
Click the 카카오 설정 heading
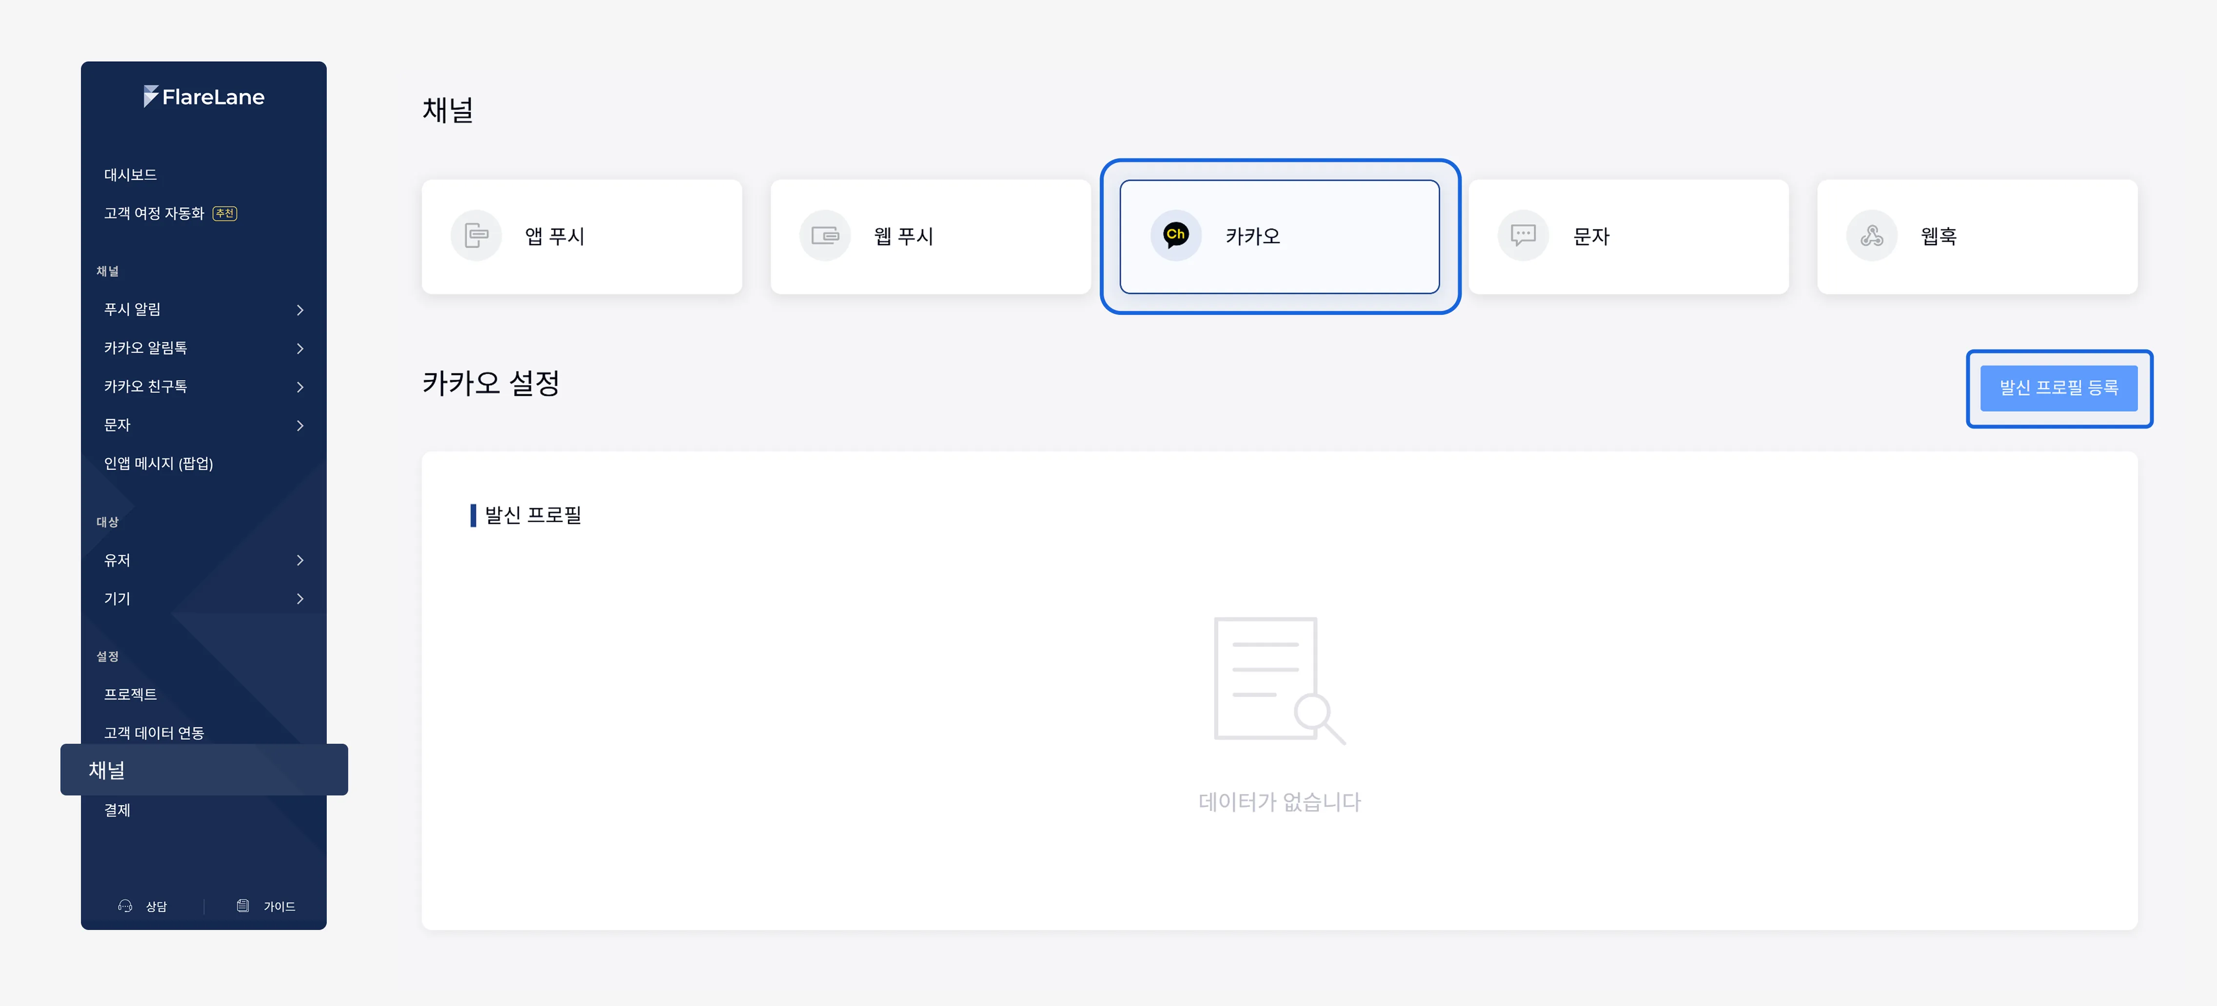click(491, 383)
